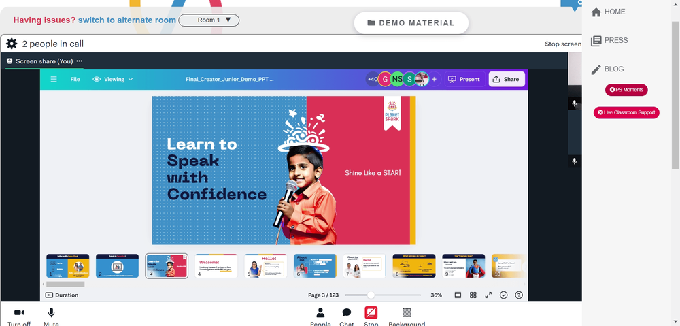Open call settings gear icon
The height and width of the screenshot is (326, 680).
pyautogui.click(x=12, y=44)
